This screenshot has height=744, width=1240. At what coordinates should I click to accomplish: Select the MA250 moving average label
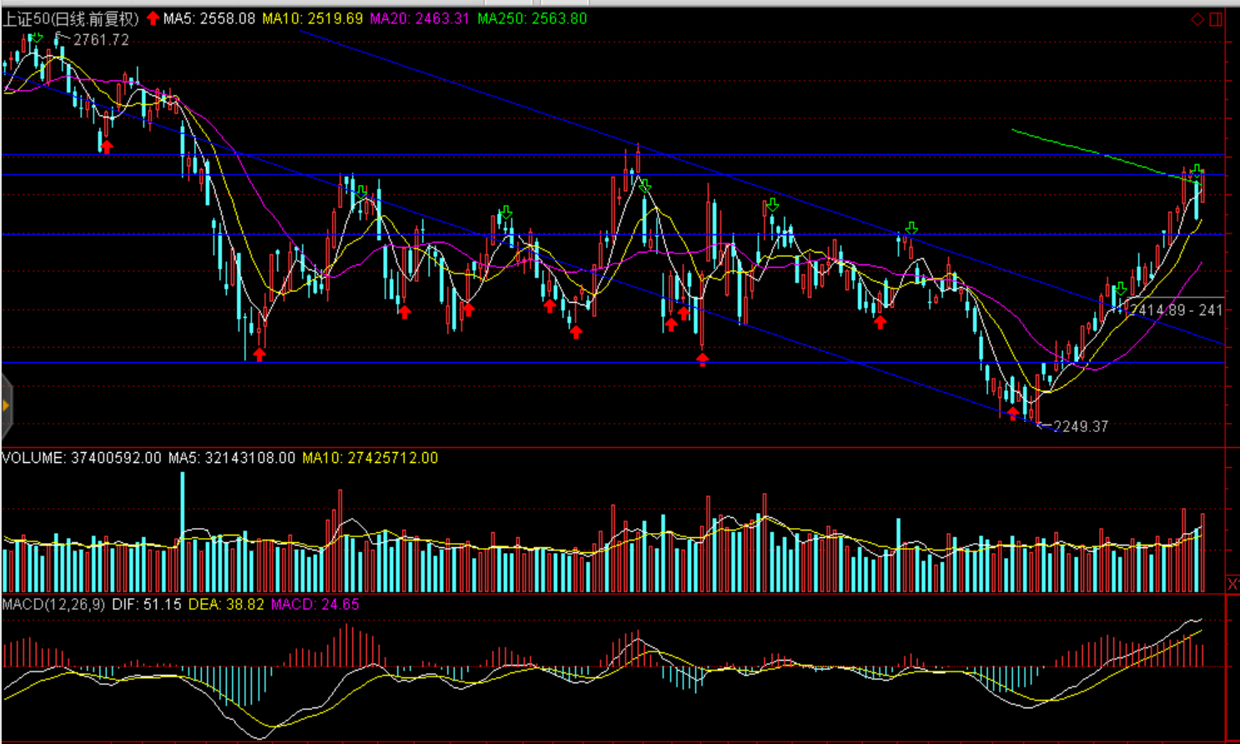(532, 18)
